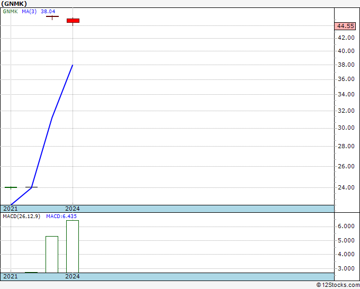Click the 30.00 price axis label
This screenshot has height=289, width=360.
click(346, 128)
